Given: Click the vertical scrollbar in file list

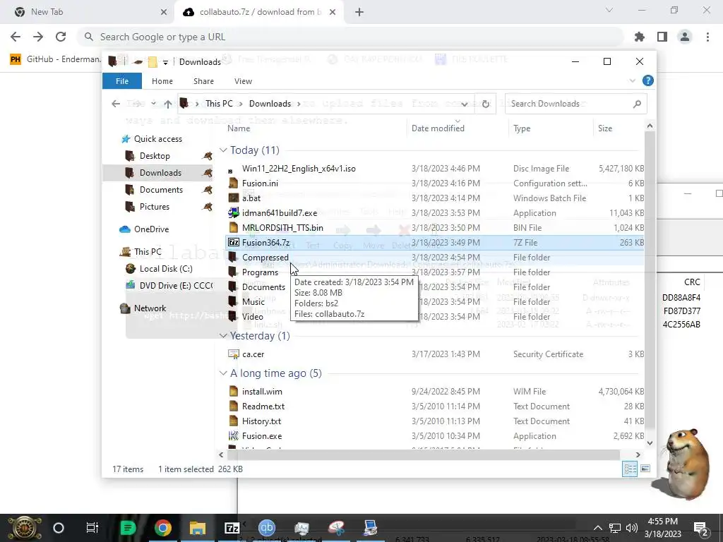Looking at the screenshot, I should click(x=650, y=279).
